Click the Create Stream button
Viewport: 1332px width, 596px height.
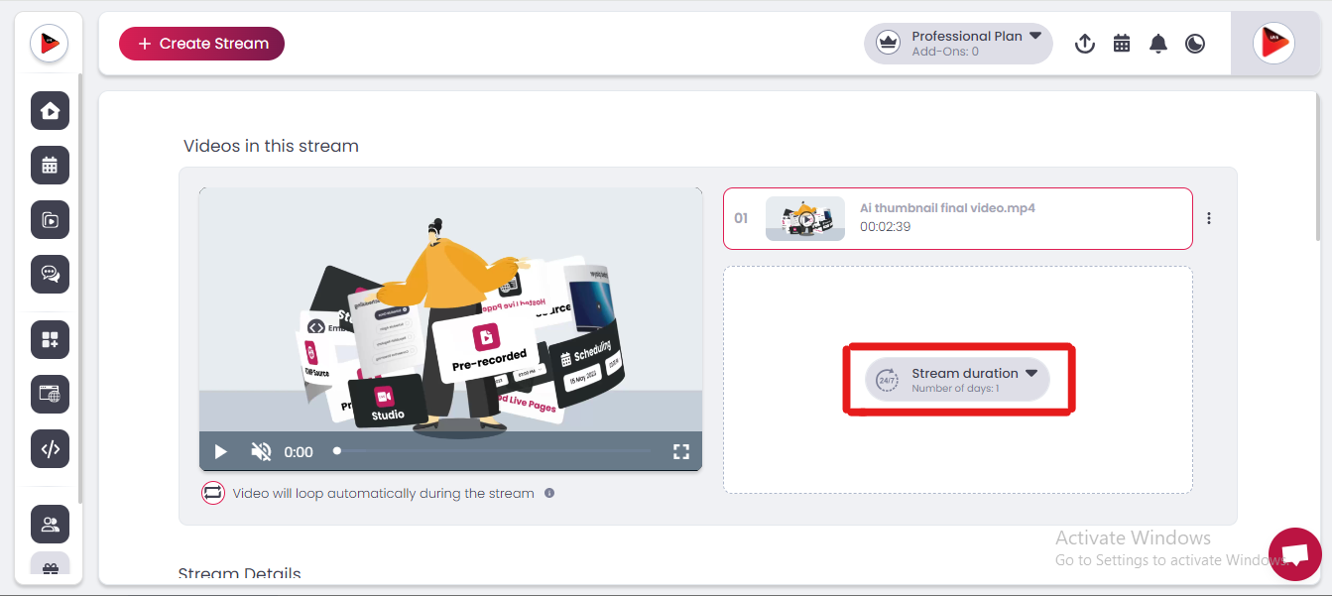(201, 44)
